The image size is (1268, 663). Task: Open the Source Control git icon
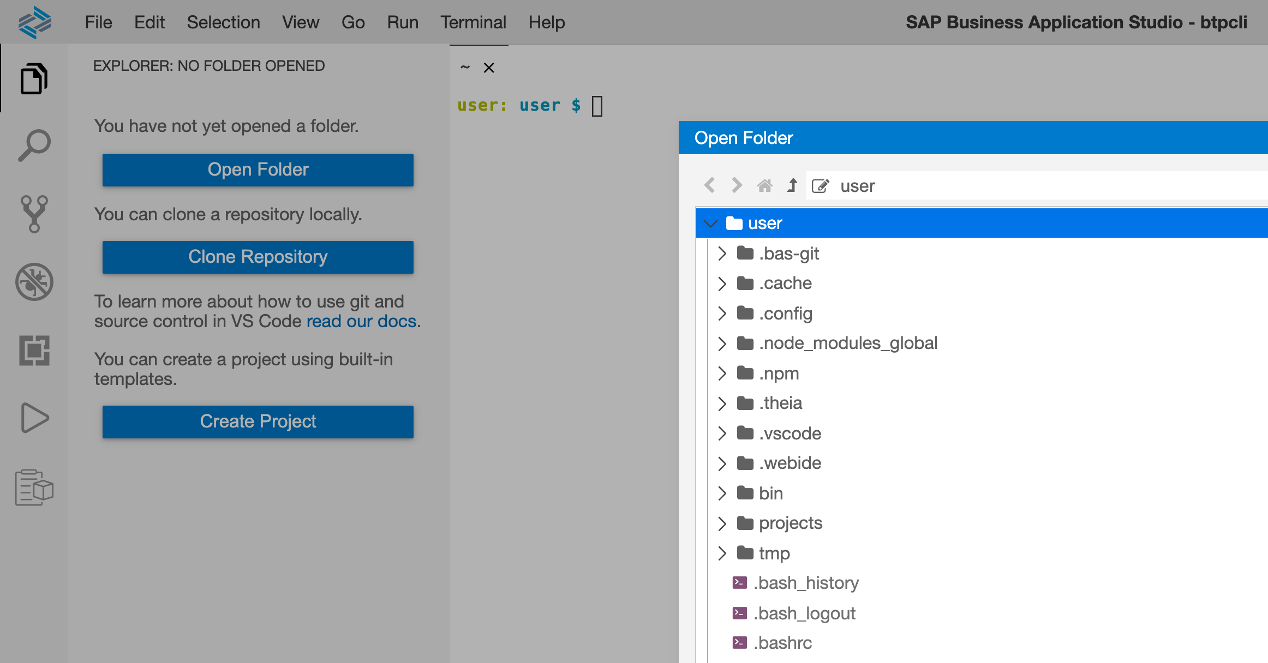point(34,214)
